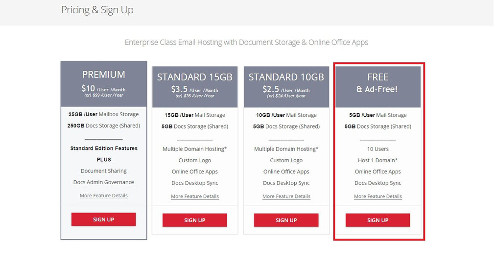This screenshot has width=494, height=255.
Task: Click the Pricing & Sign Up page title
Action: [97, 10]
